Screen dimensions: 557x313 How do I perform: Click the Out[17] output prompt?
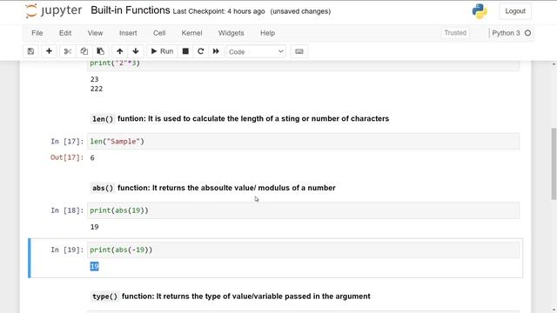click(x=67, y=157)
